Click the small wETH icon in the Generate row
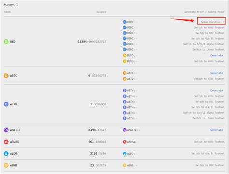This screenshot has width=229, height=174. tap(125, 90)
